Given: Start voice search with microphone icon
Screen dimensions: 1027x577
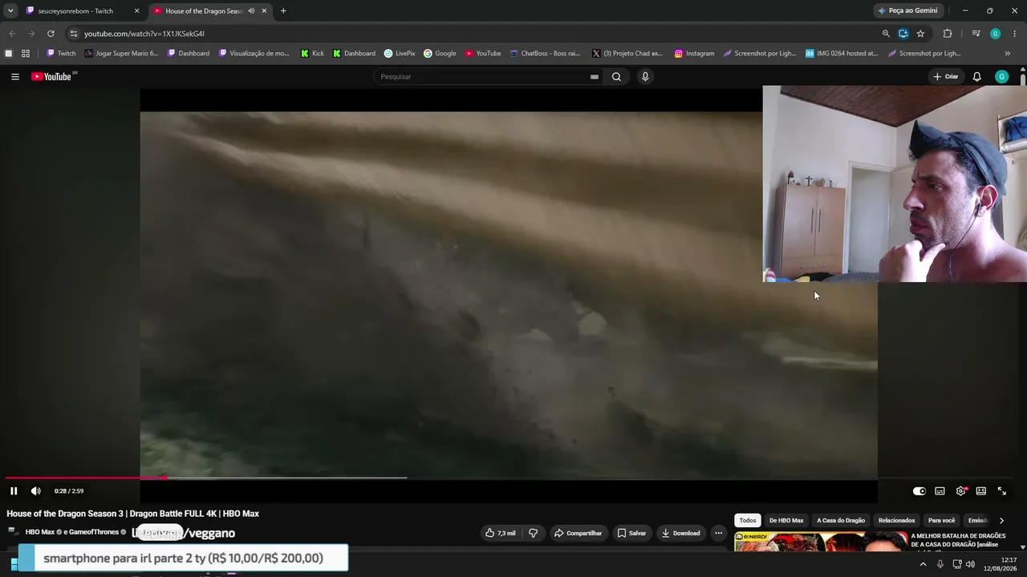Looking at the screenshot, I should tap(645, 77).
